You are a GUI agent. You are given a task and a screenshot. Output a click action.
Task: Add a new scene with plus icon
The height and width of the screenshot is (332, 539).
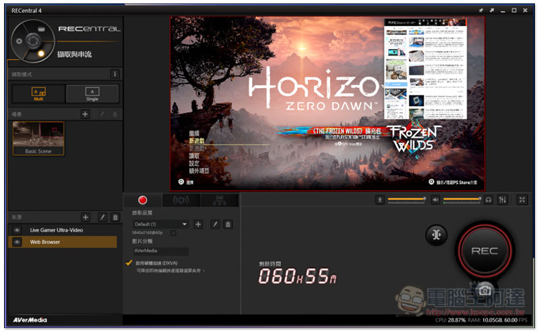pyautogui.click(x=85, y=114)
